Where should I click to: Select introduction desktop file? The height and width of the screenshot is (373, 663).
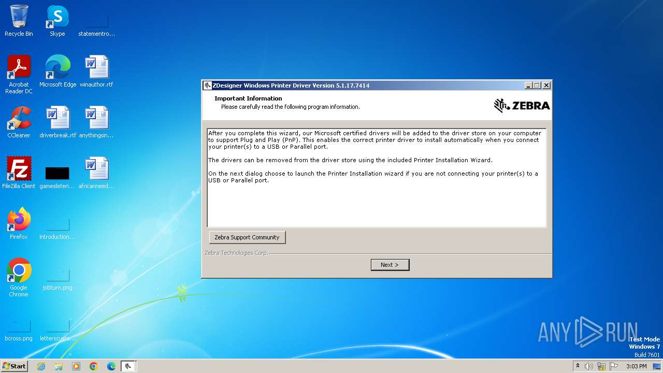coord(57,228)
